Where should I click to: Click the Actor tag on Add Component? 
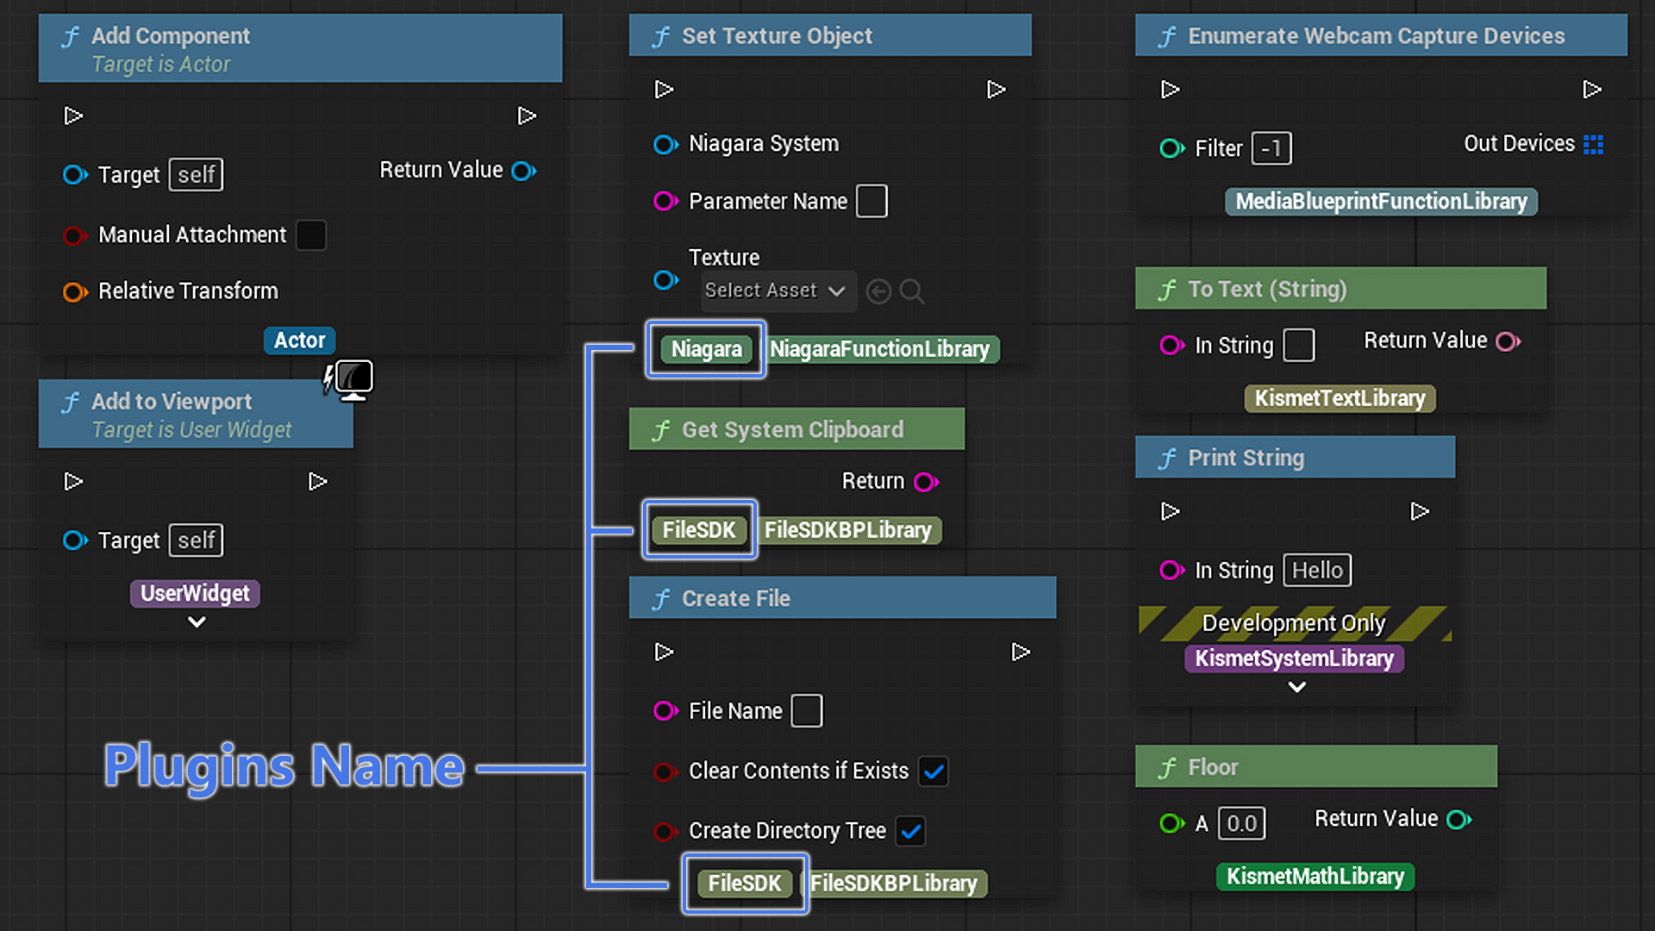coord(299,341)
